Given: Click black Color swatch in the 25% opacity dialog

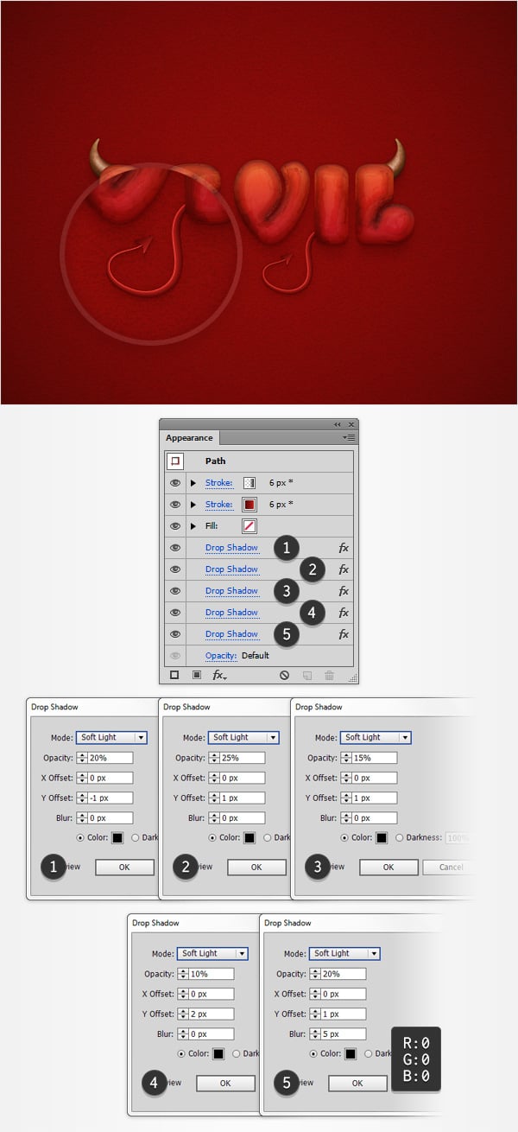Looking at the screenshot, I should (250, 837).
